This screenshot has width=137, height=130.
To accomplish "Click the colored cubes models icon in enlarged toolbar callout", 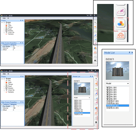I will click(121, 24).
